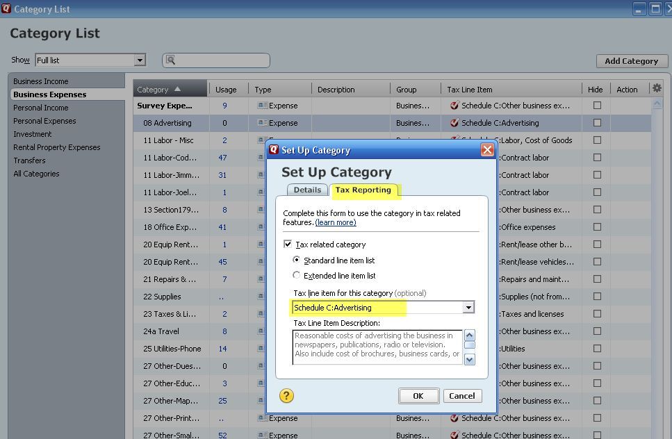Click the column settings gear icon
This screenshot has width=672, height=439.
click(x=656, y=87)
